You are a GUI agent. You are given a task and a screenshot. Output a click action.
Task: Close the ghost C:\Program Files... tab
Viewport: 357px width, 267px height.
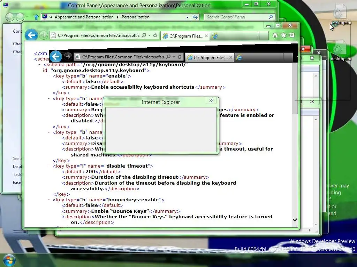(x=231, y=57)
